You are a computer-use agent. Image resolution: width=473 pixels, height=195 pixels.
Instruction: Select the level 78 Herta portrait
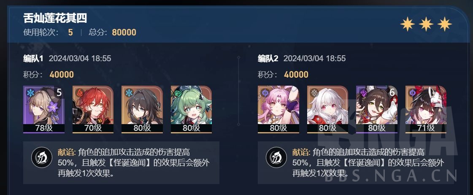click(x=44, y=109)
